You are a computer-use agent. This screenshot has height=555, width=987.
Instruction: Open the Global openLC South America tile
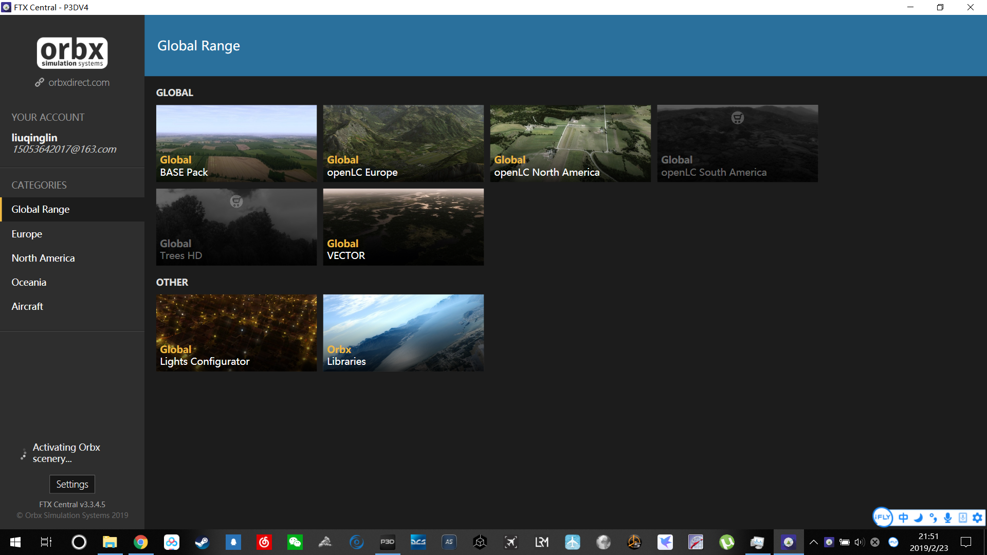tap(738, 143)
